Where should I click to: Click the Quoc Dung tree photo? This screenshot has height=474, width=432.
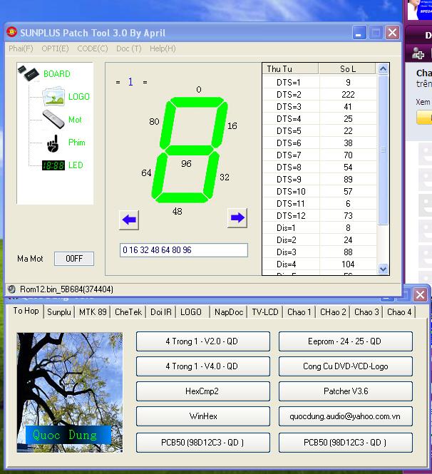pyautogui.click(x=70, y=392)
